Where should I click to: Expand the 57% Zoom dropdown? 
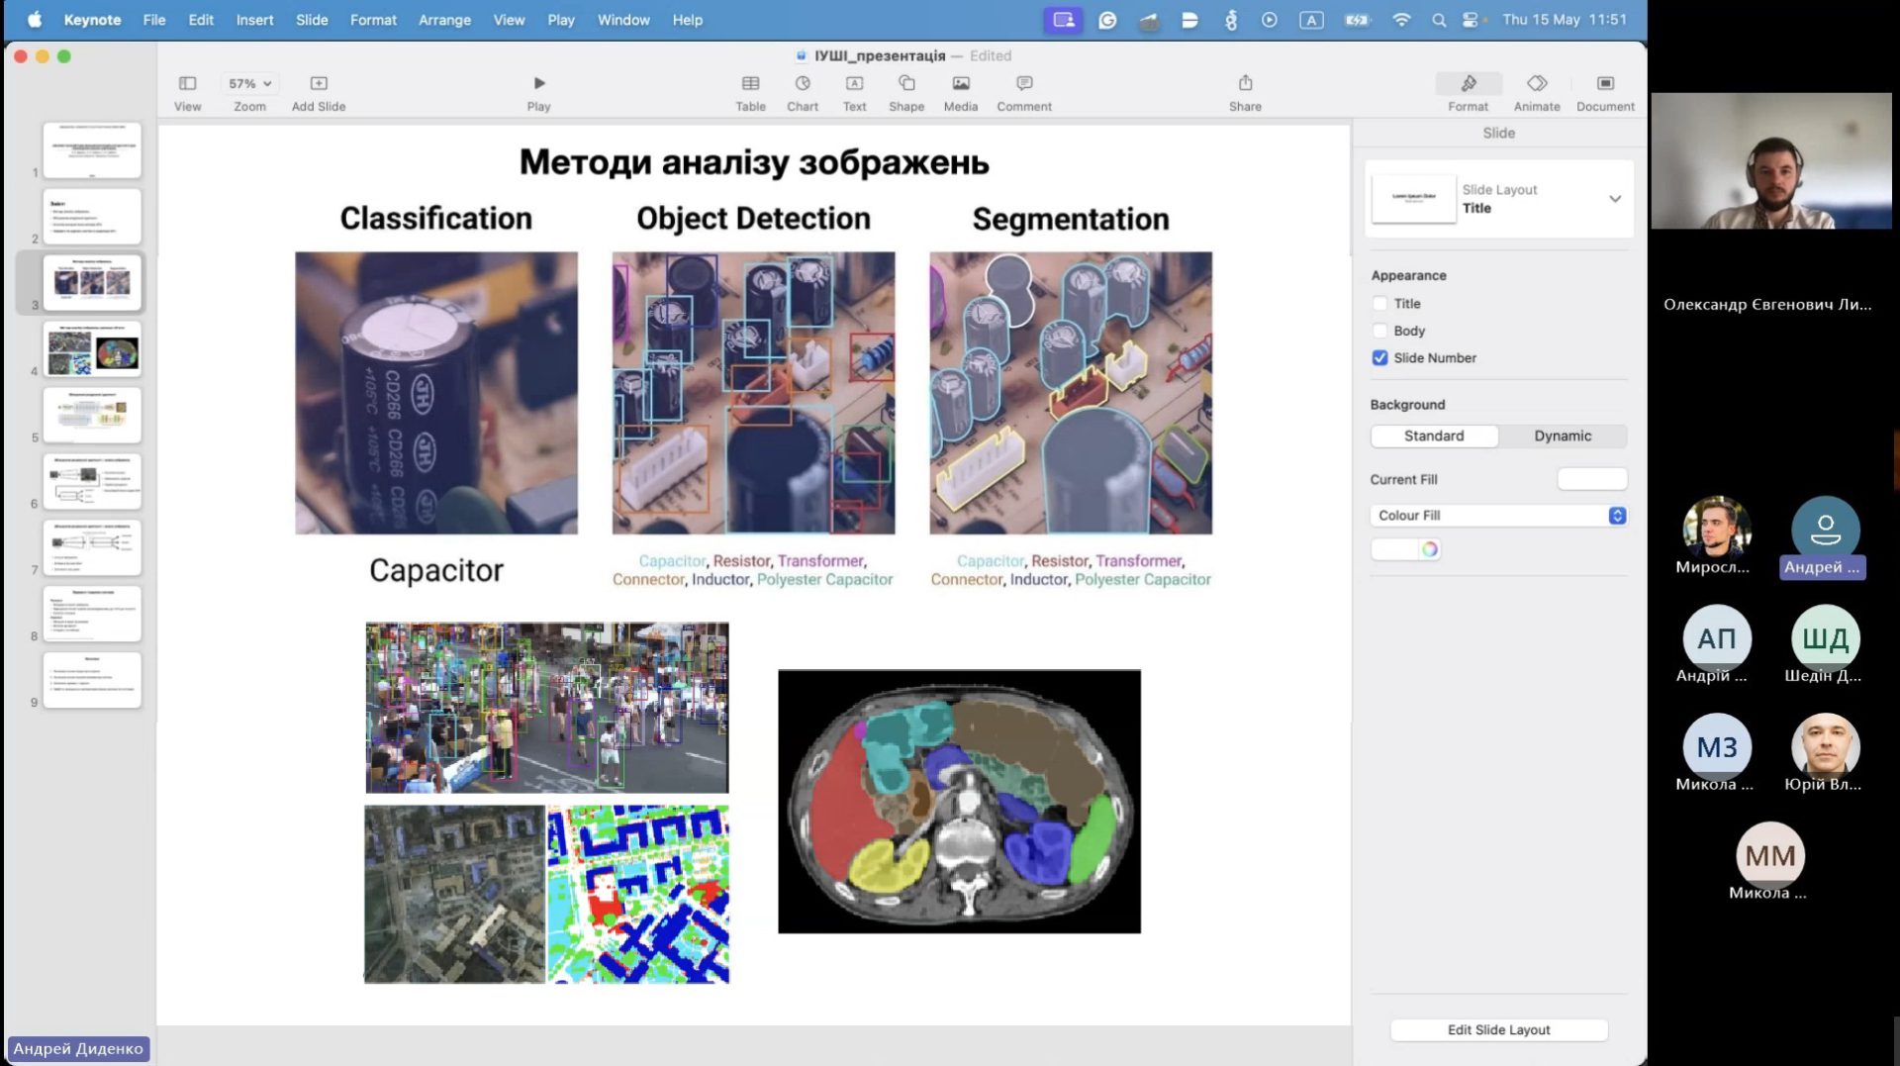pos(249,84)
